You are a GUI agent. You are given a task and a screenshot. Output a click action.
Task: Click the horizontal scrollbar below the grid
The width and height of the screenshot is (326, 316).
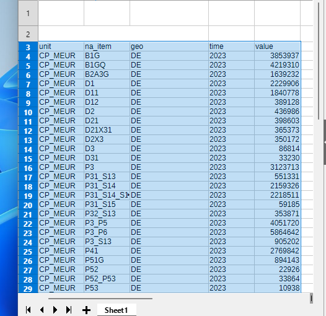100,299
